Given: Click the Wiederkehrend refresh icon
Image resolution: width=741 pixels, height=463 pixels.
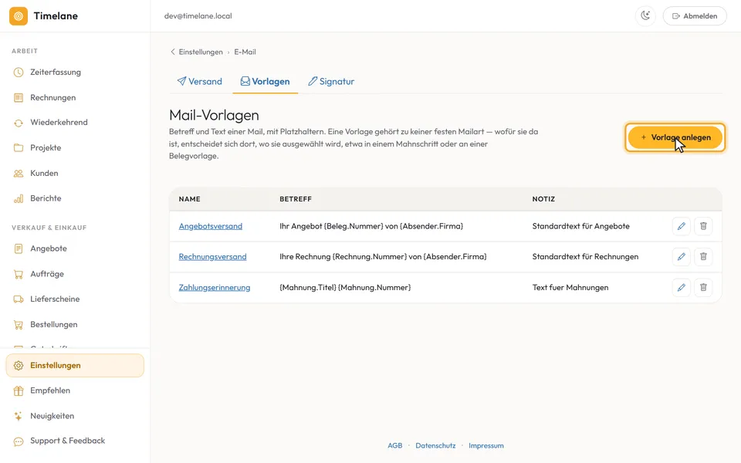Looking at the screenshot, I should pos(19,123).
